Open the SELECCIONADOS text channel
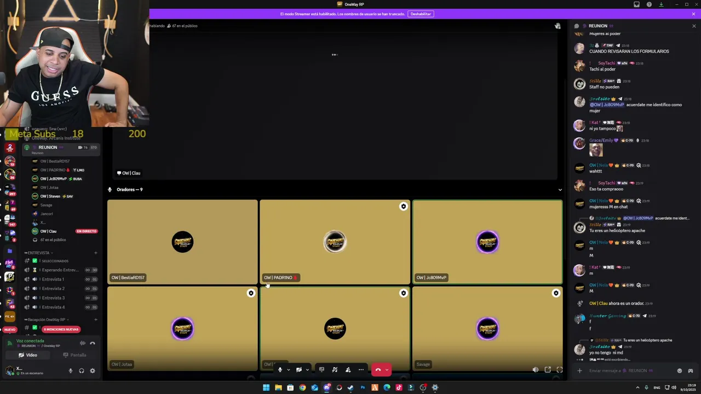Viewport: 701px width, 394px height. 61,261
